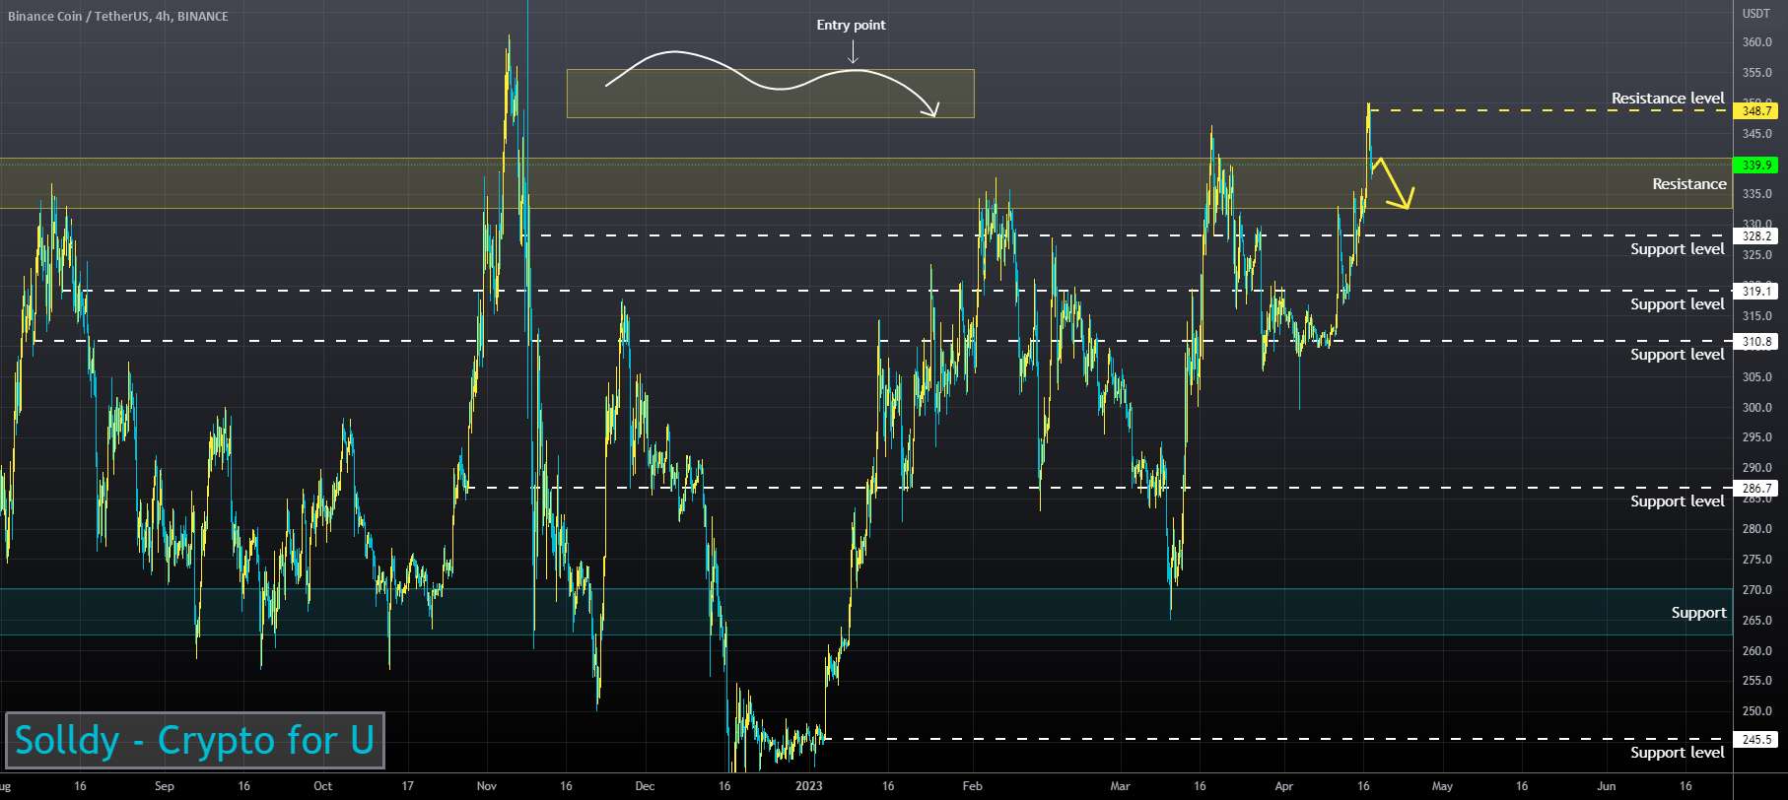
Task: Select the Jun label on time axis
Action: pos(1607,786)
